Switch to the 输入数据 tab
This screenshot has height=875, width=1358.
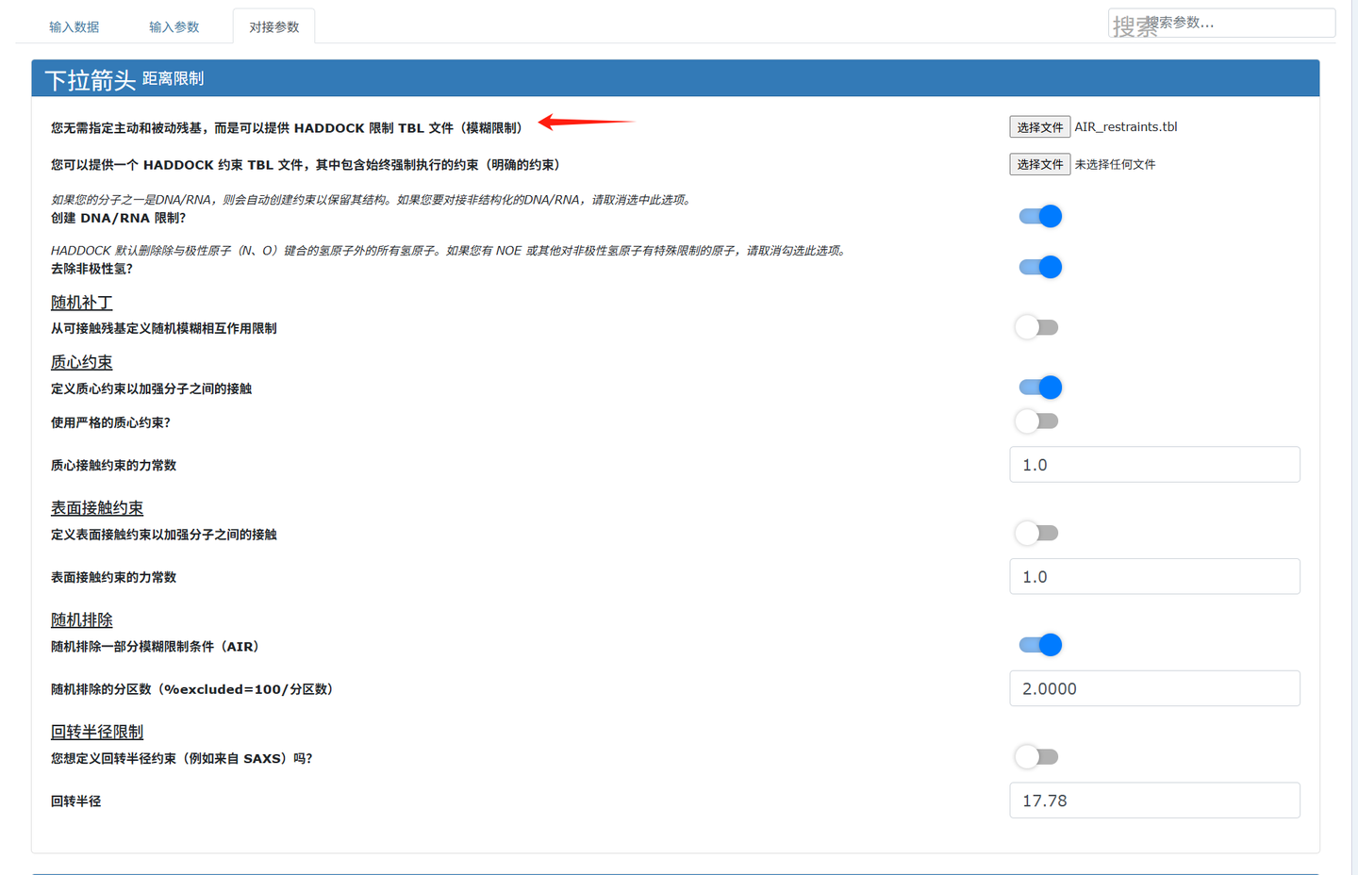tap(74, 26)
